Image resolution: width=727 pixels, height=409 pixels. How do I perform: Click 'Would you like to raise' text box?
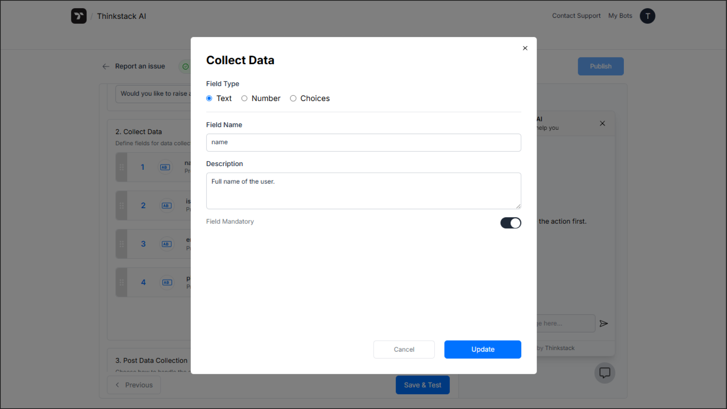[x=153, y=94]
